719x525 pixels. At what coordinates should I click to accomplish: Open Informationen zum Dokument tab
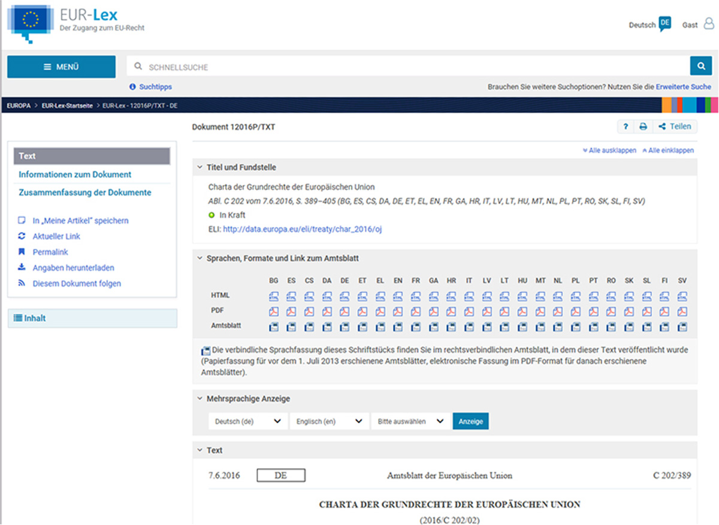click(75, 174)
